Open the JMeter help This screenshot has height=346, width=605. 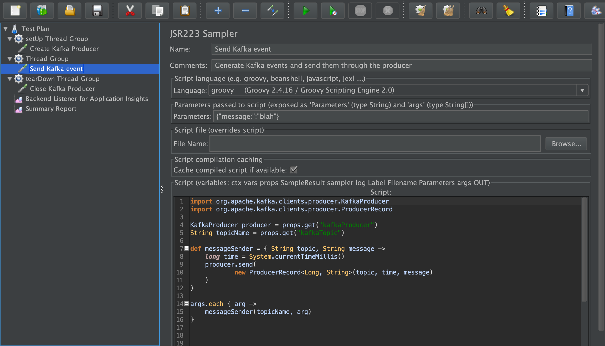click(569, 11)
